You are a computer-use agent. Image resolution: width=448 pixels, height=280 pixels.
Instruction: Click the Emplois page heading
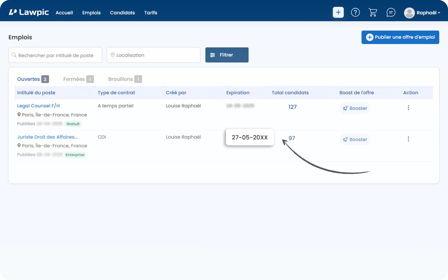click(20, 37)
